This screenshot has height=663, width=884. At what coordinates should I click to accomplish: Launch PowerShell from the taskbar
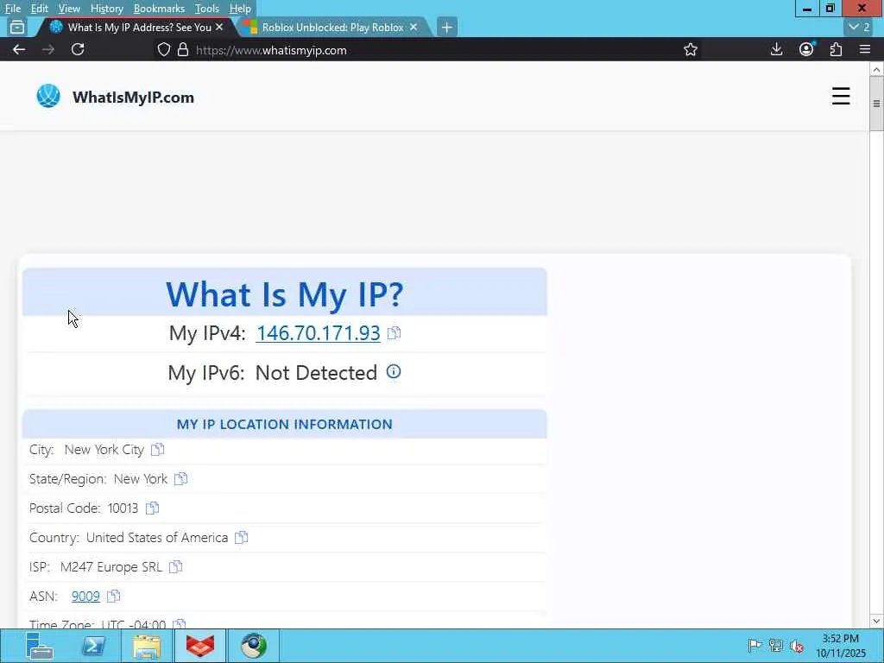[x=93, y=646]
